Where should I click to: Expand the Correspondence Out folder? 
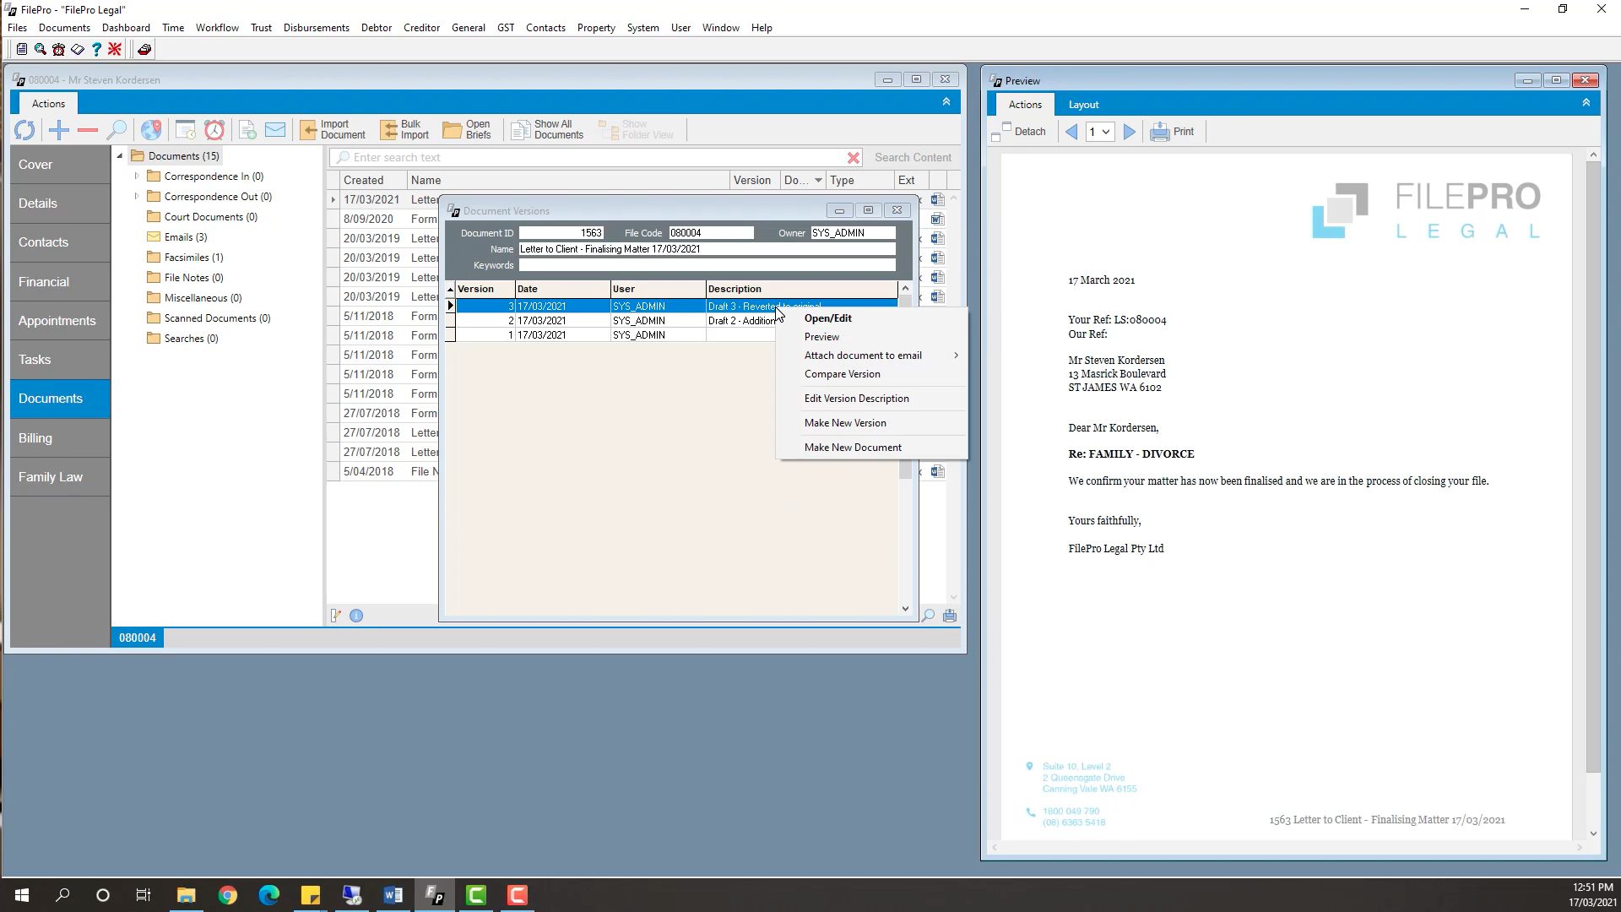[137, 197]
